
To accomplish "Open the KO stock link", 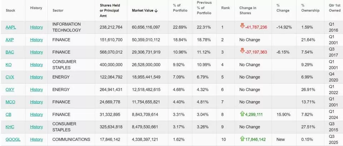I will click(9, 65).
